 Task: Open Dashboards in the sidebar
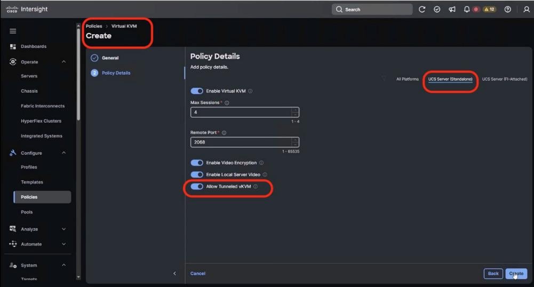click(34, 46)
